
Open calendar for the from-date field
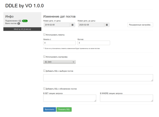click(72, 25)
